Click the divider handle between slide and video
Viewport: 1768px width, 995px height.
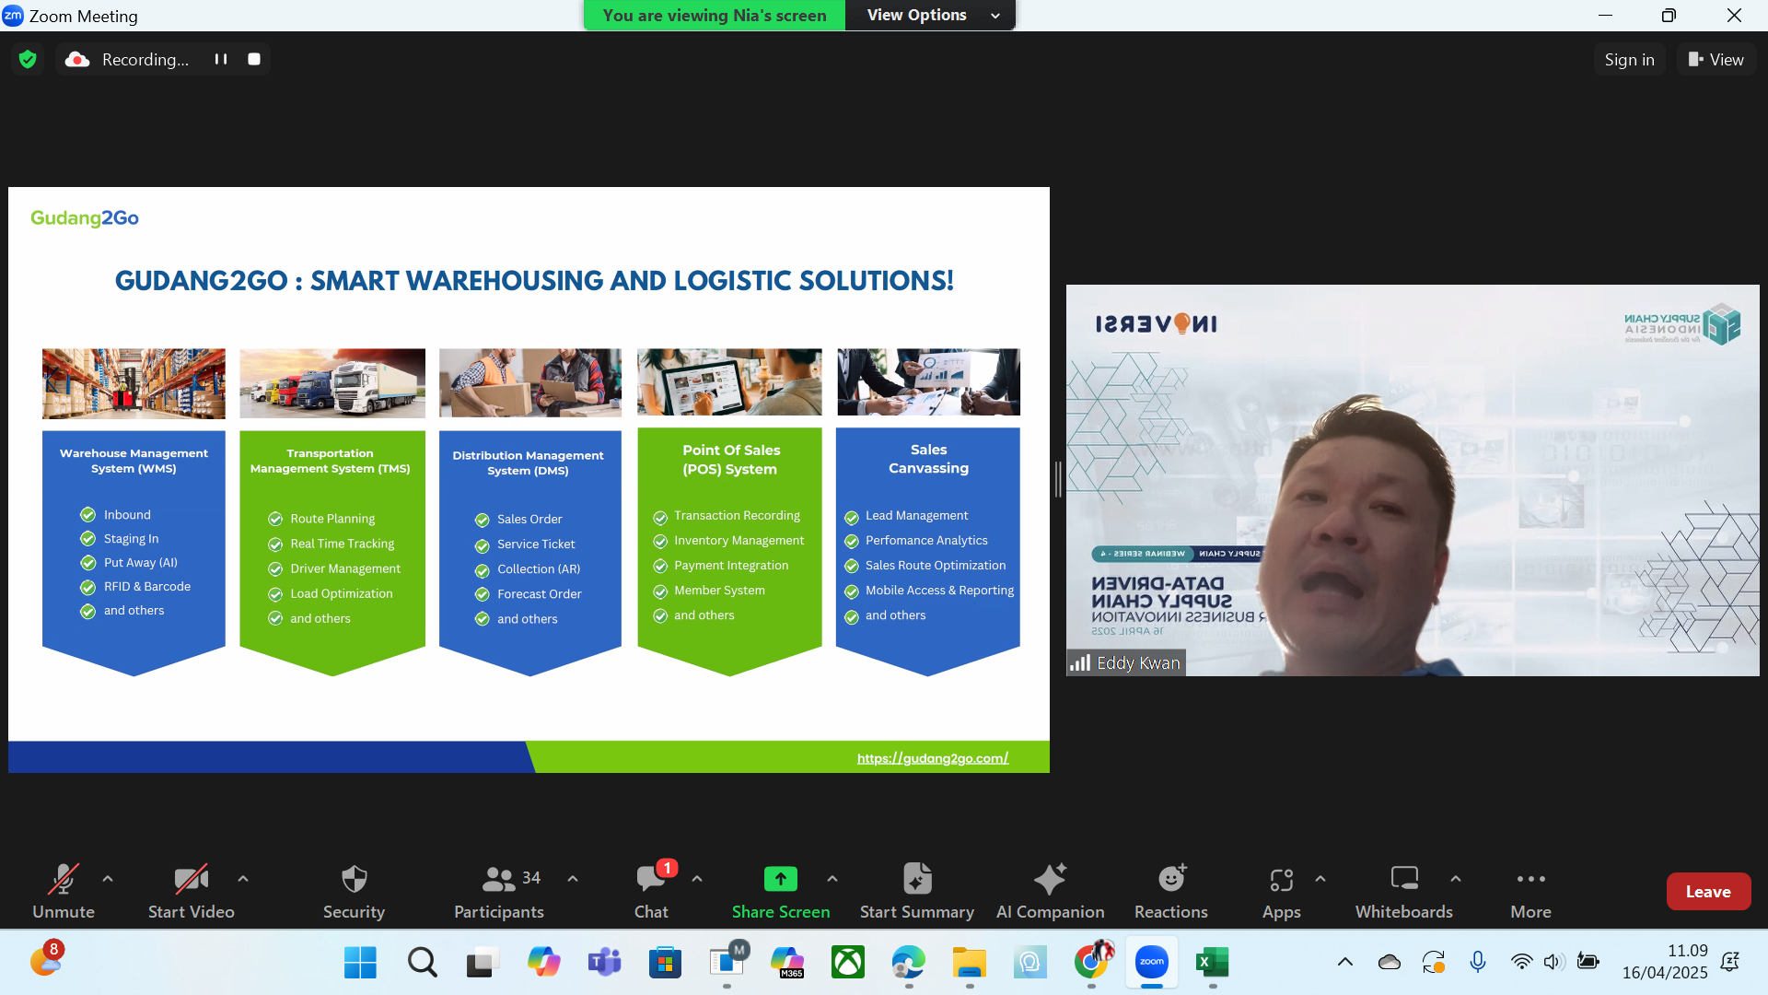click(x=1058, y=479)
